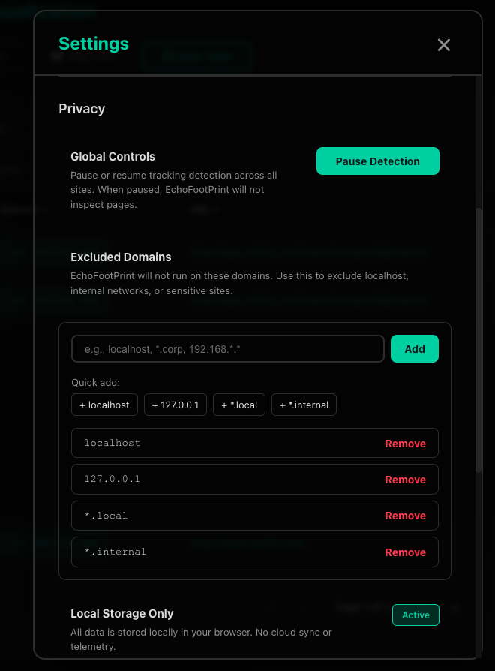Quick add *.local to excluded domains
The width and height of the screenshot is (495, 671).
pos(238,405)
